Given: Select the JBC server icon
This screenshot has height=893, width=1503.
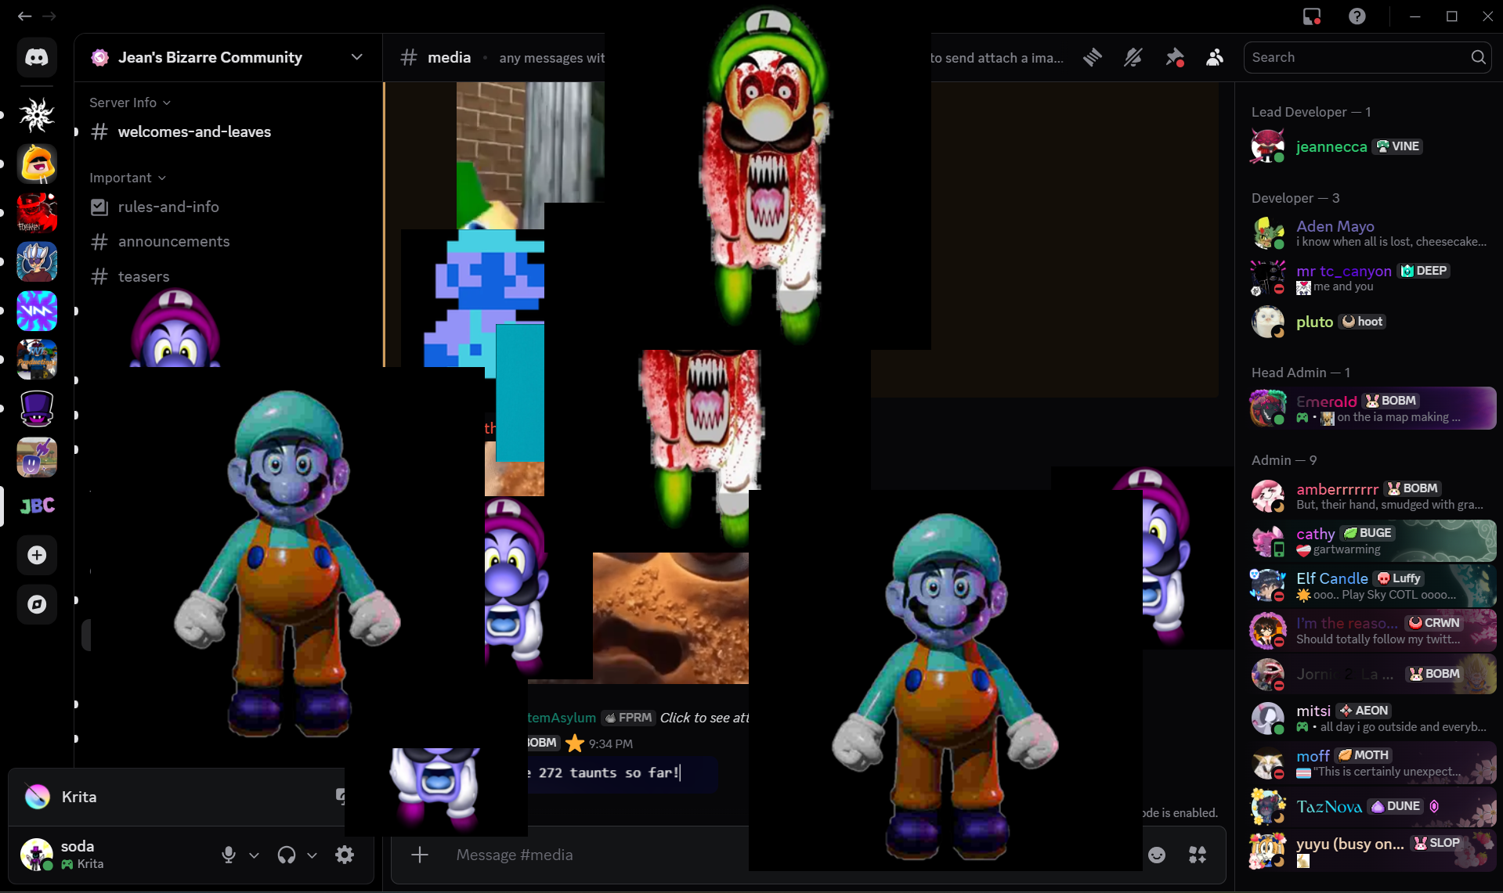Looking at the screenshot, I should (37, 506).
